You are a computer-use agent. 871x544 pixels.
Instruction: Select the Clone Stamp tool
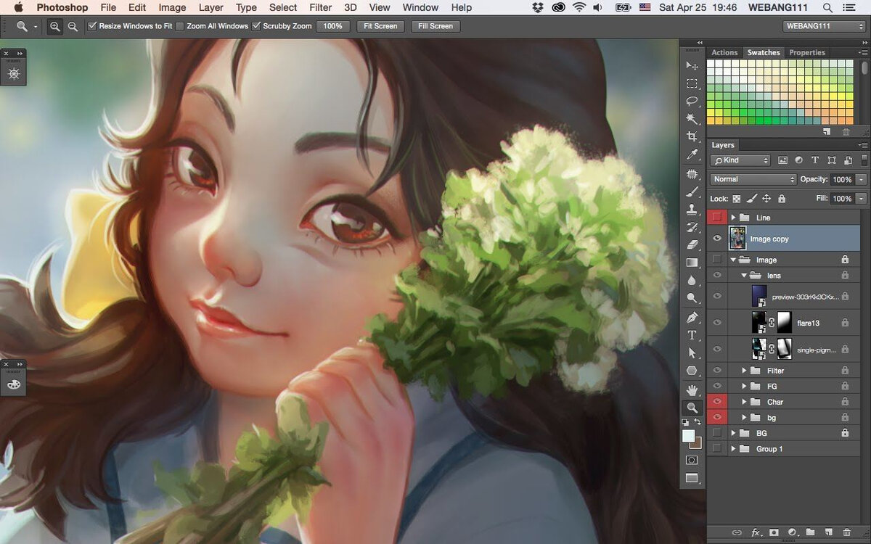(692, 210)
